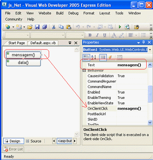Click the Cut scissors icon

click(x=54, y=27)
